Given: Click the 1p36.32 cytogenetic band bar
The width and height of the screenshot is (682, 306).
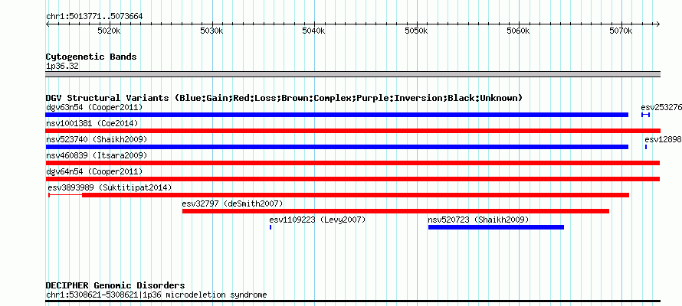Looking at the screenshot, I should 352,74.
